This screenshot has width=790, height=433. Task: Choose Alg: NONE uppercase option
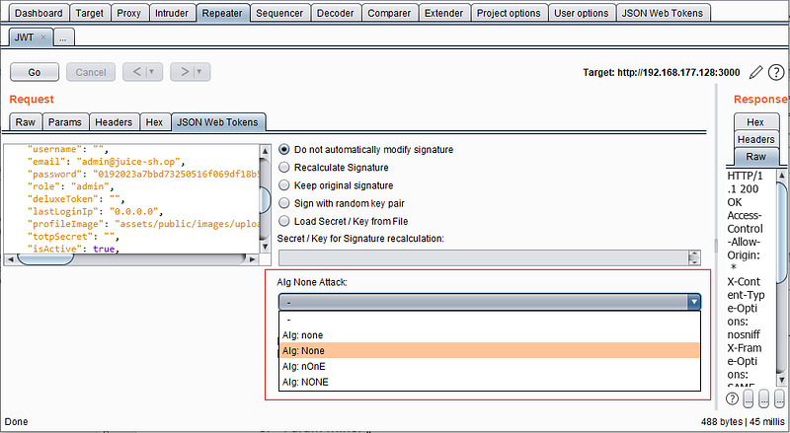(x=490, y=382)
